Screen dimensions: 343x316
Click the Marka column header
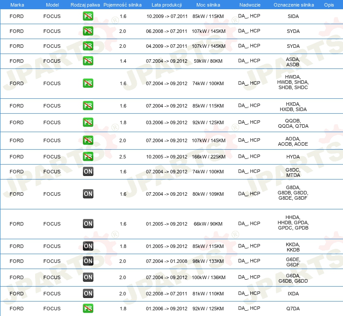(17, 5)
